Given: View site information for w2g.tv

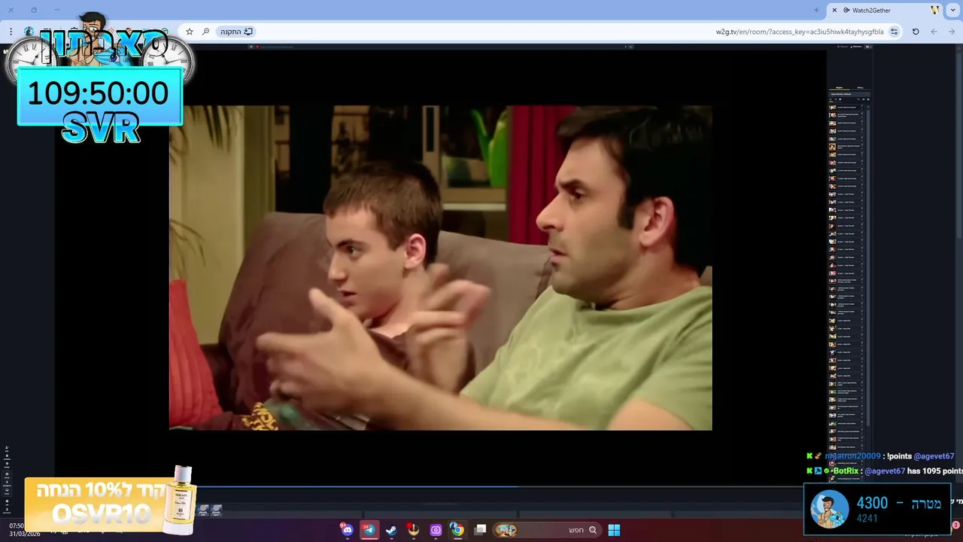Looking at the screenshot, I should pos(894,32).
